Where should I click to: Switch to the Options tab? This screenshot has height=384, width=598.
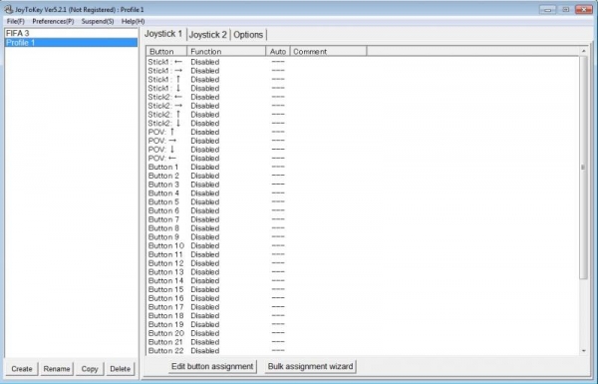[248, 35]
